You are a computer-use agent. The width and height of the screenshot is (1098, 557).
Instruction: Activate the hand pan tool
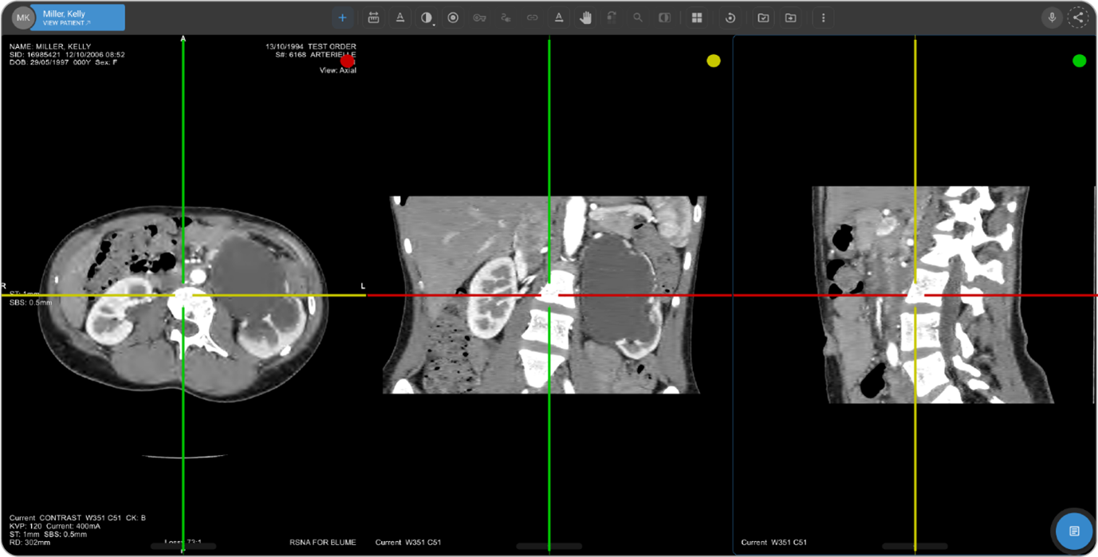tap(585, 18)
